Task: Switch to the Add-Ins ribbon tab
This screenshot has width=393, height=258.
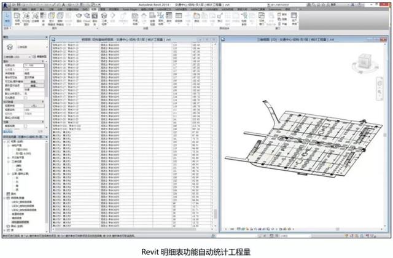Action: click(x=114, y=9)
